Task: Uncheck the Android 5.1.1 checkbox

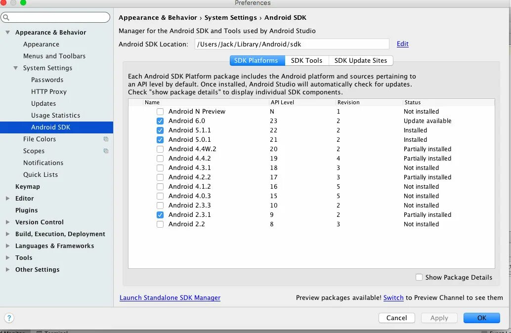Action: 160,130
